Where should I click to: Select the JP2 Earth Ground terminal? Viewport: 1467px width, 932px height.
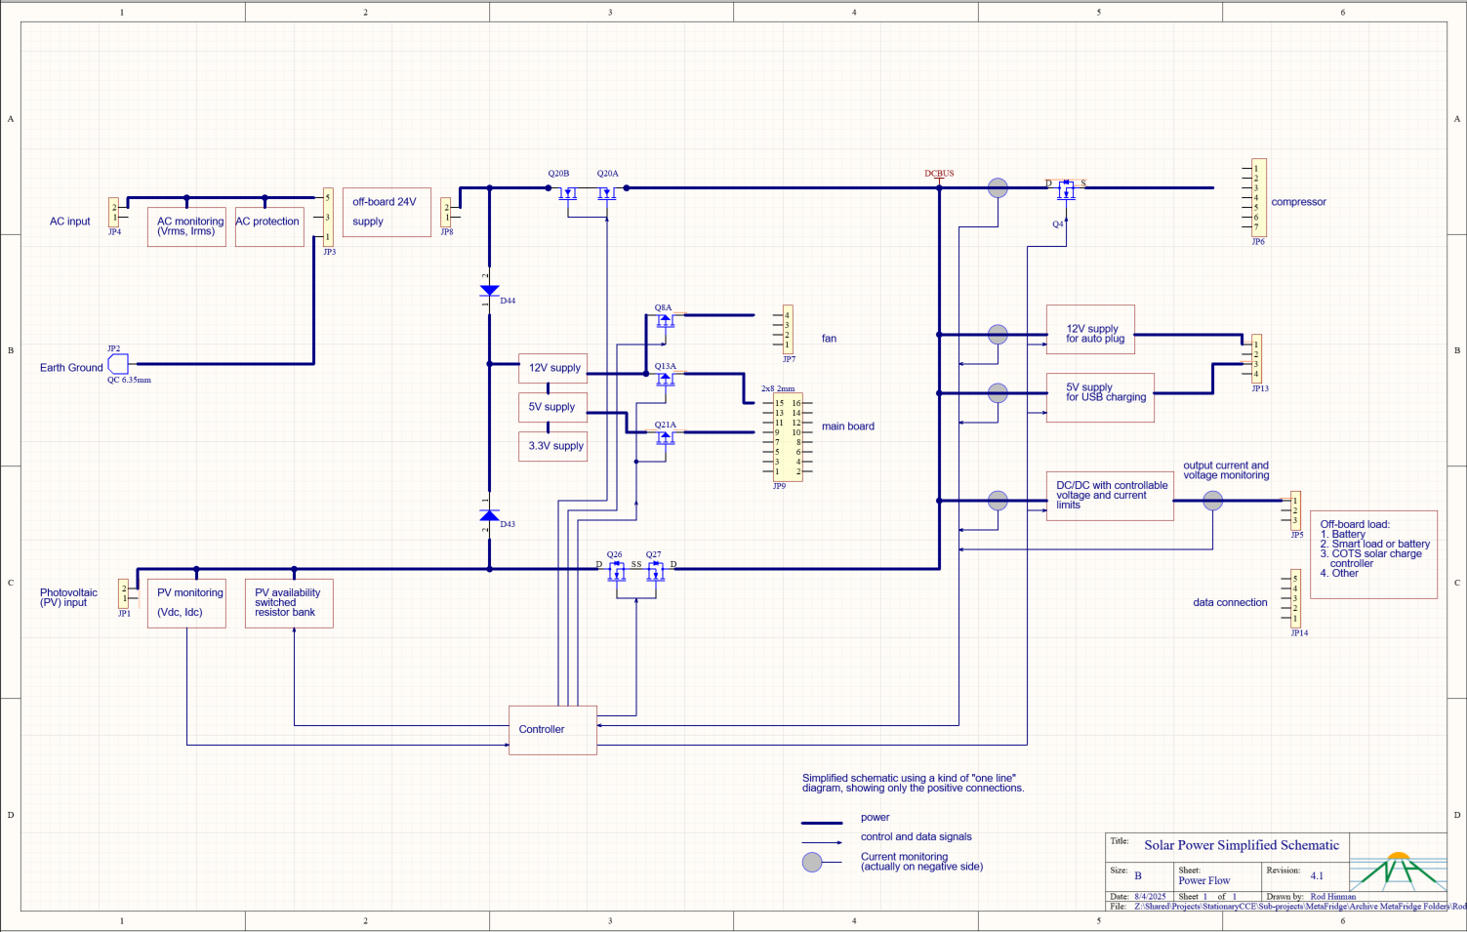pyautogui.click(x=118, y=364)
